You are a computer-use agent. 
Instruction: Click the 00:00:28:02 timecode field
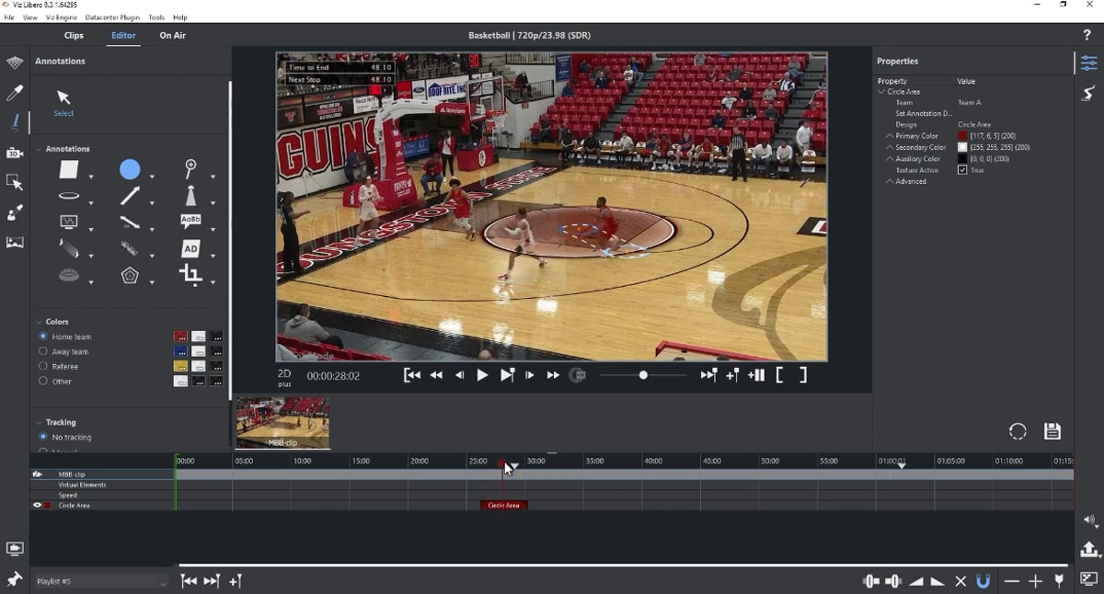[333, 376]
